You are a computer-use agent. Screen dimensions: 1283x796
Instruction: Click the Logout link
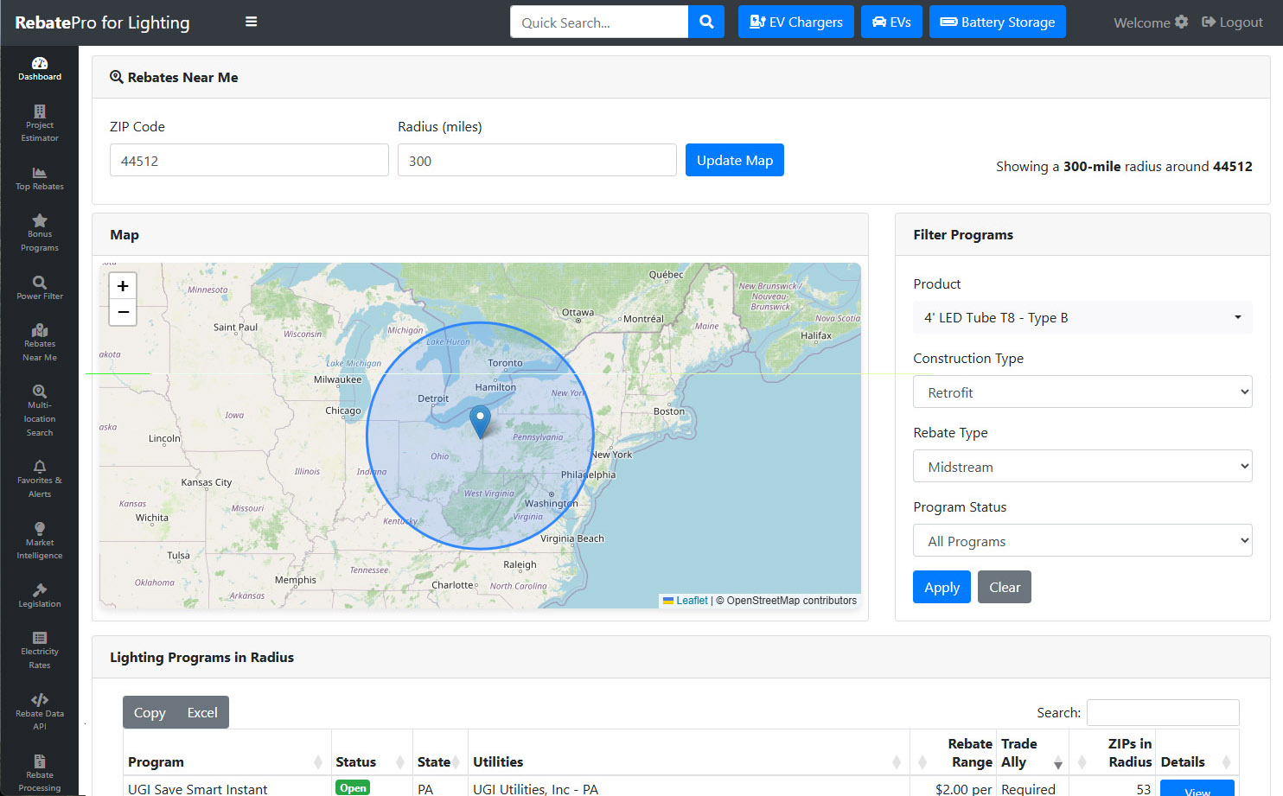pyautogui.click(x=1232, y=22)
